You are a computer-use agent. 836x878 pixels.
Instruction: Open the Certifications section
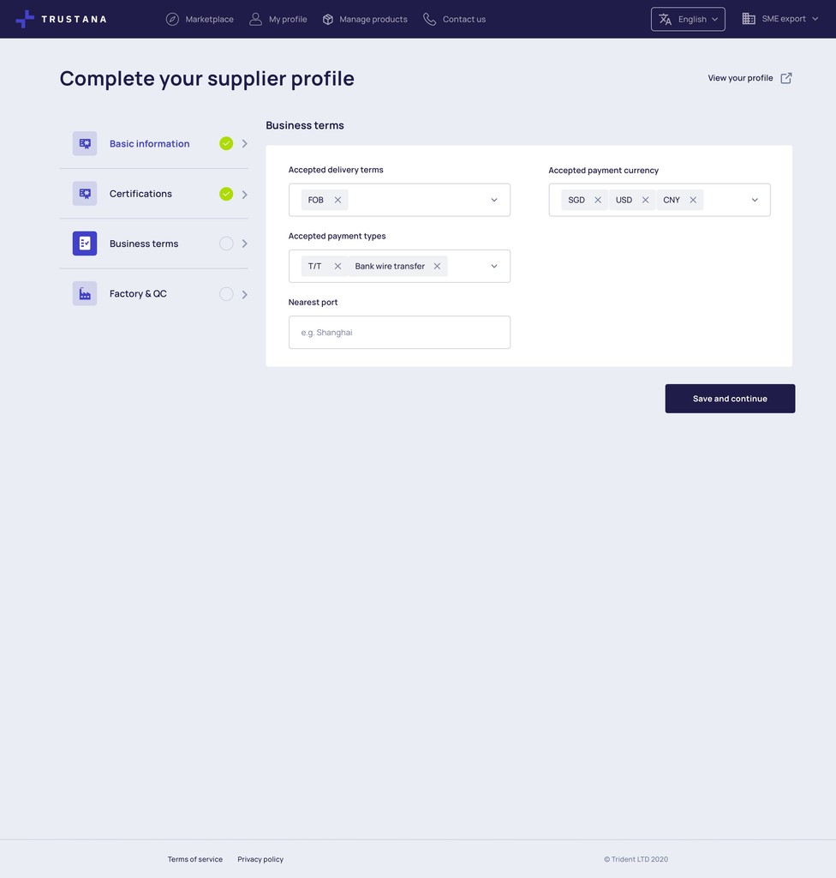153,194
